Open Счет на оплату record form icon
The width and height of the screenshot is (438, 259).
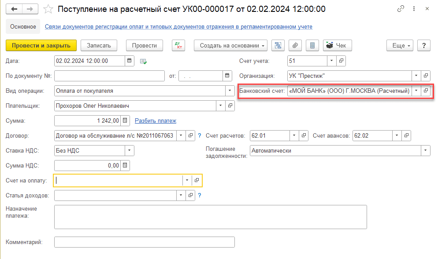pos(197,180)
